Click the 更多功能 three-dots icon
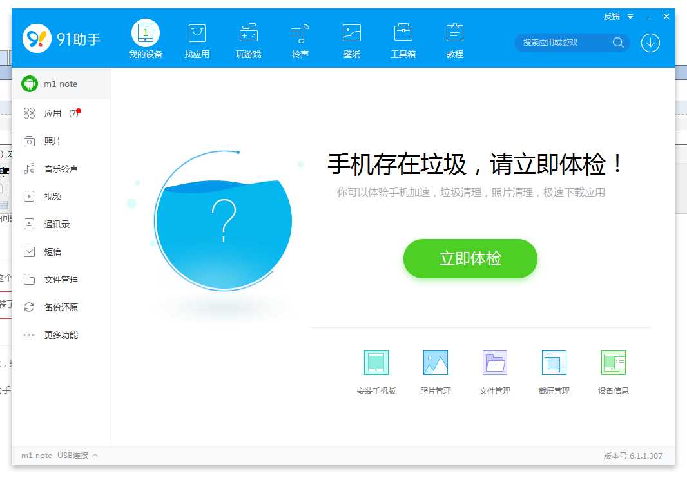 (x=30, y=335)
